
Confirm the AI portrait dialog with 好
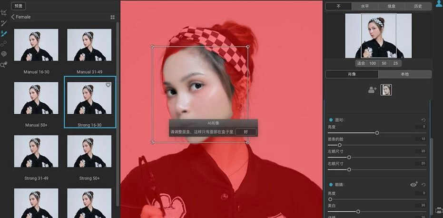pos(246,131)
